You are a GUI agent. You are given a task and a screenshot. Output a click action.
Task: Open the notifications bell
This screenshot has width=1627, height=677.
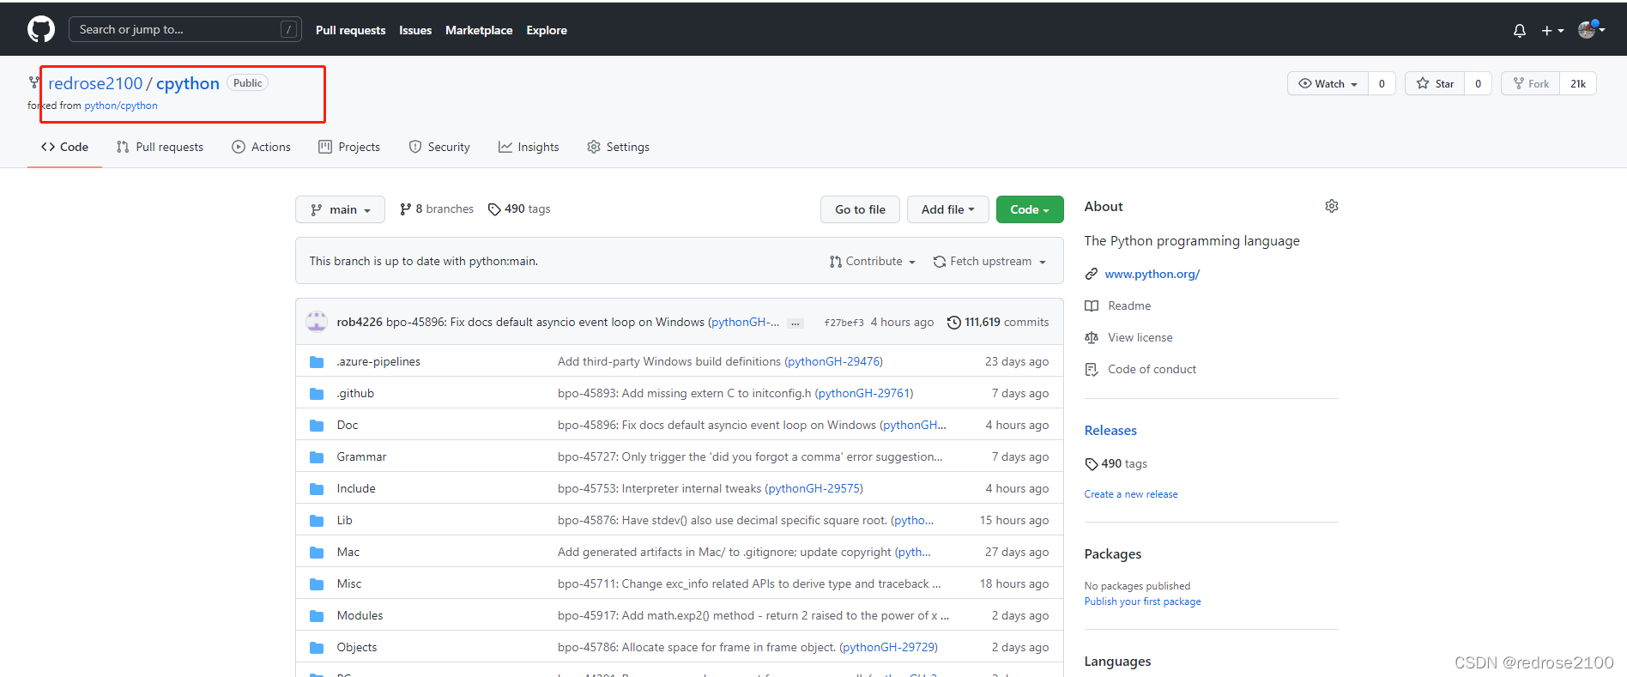(1519, 30)
